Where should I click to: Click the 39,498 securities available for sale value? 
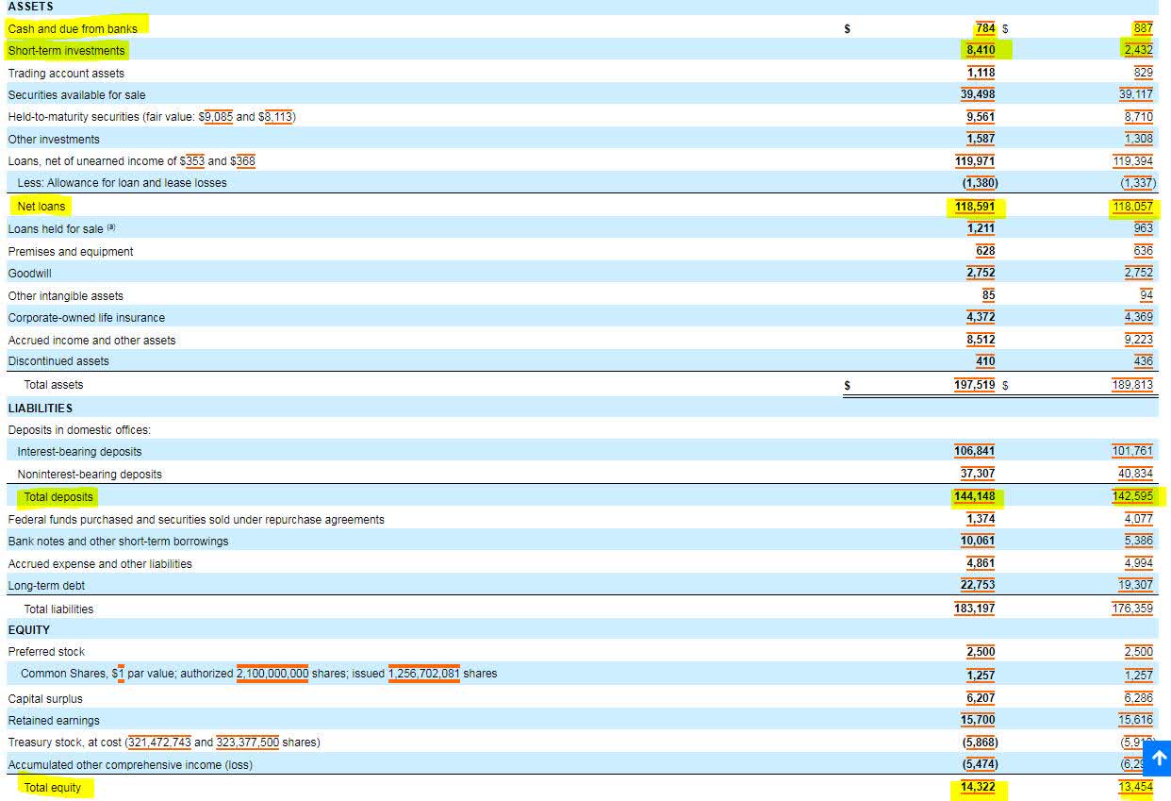(x=978, y=94)
